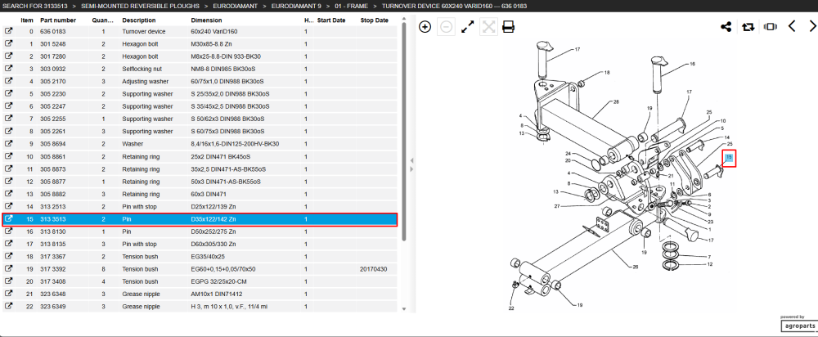Click the parts list vertical scrollbar thumb
The height and width of the screenshot is (337, 818).
pyautogui.click(x=404, y=133)
